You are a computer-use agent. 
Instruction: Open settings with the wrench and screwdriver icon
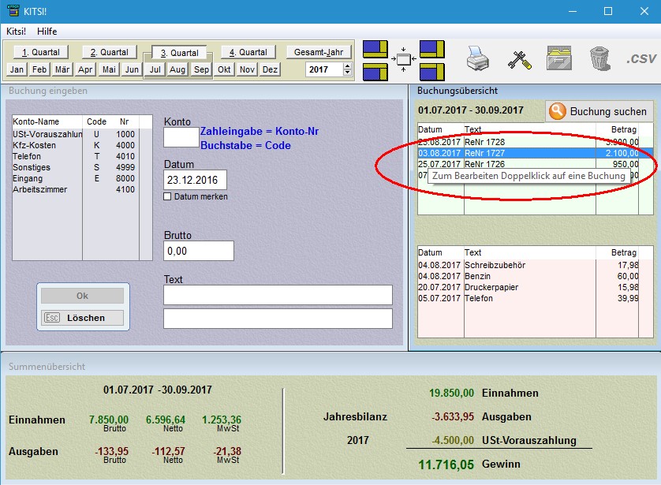[x=519, y=59]
